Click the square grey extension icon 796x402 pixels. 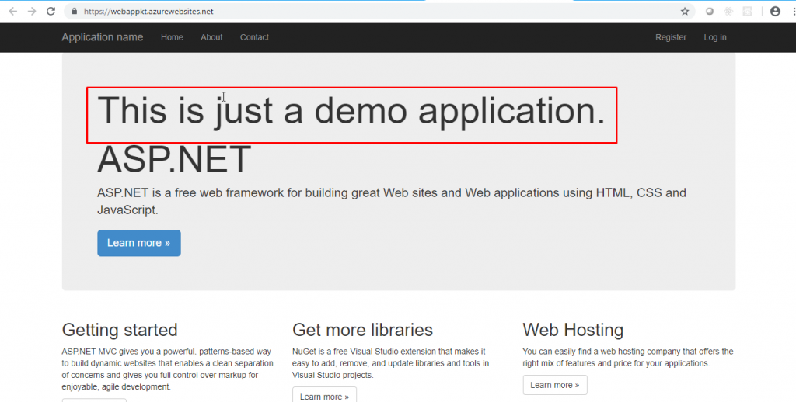tap(747, 11)
